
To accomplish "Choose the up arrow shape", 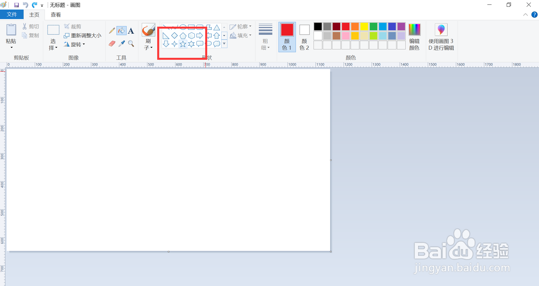I will point(216,36).
